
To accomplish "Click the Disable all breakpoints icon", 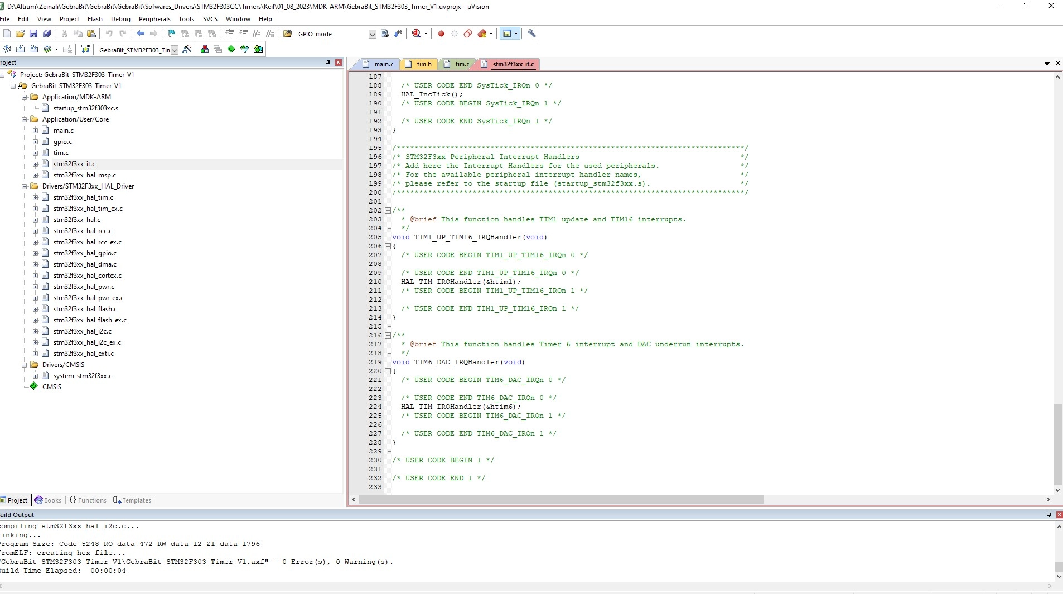I will click(x=468, y=33).
